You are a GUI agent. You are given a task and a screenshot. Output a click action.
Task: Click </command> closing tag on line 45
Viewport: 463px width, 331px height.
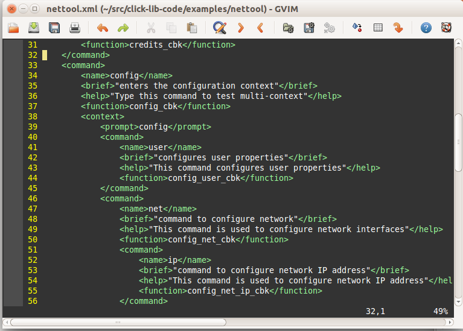[124, 188]
